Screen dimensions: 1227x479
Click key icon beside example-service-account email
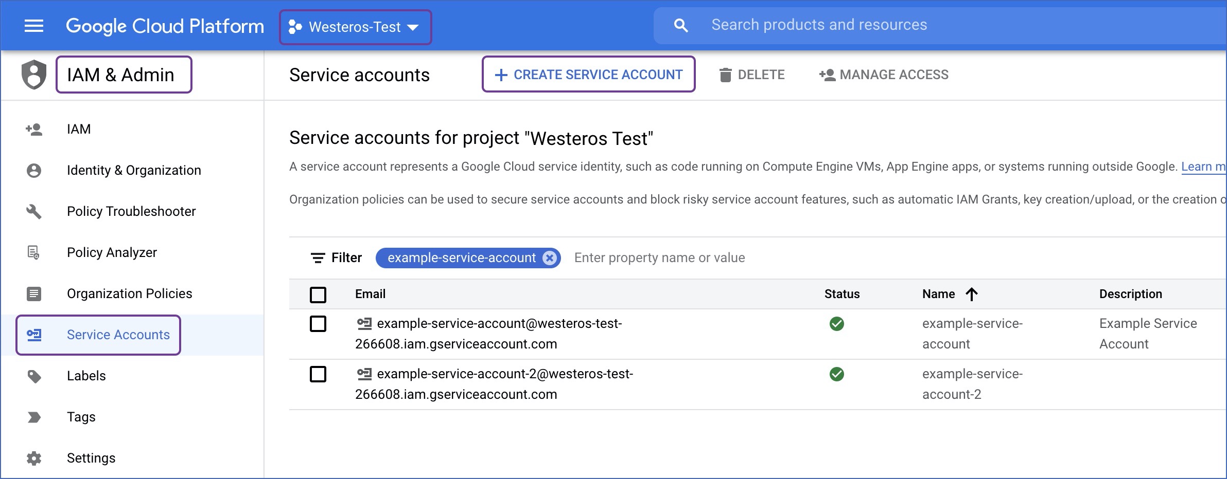click(364, 323)
